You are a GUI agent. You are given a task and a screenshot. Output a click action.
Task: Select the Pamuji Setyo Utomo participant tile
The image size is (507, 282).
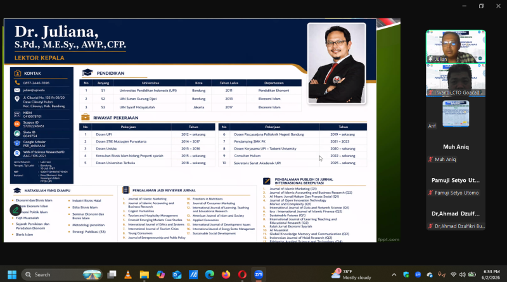[456, 181]
